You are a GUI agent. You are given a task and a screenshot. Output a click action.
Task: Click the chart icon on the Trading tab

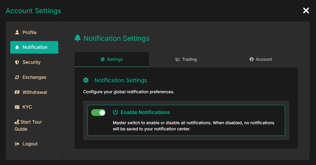[x=178, y=59]
